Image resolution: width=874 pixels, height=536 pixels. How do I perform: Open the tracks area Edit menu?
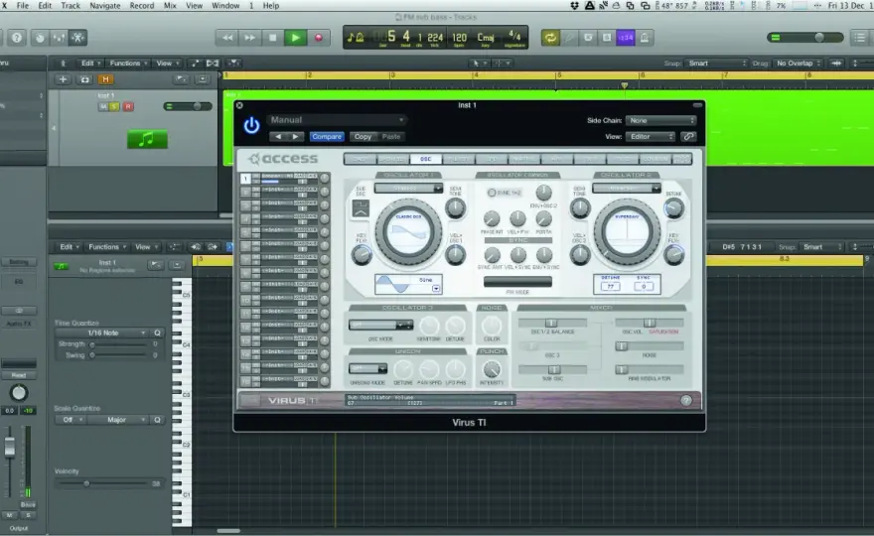click(90, 64)
